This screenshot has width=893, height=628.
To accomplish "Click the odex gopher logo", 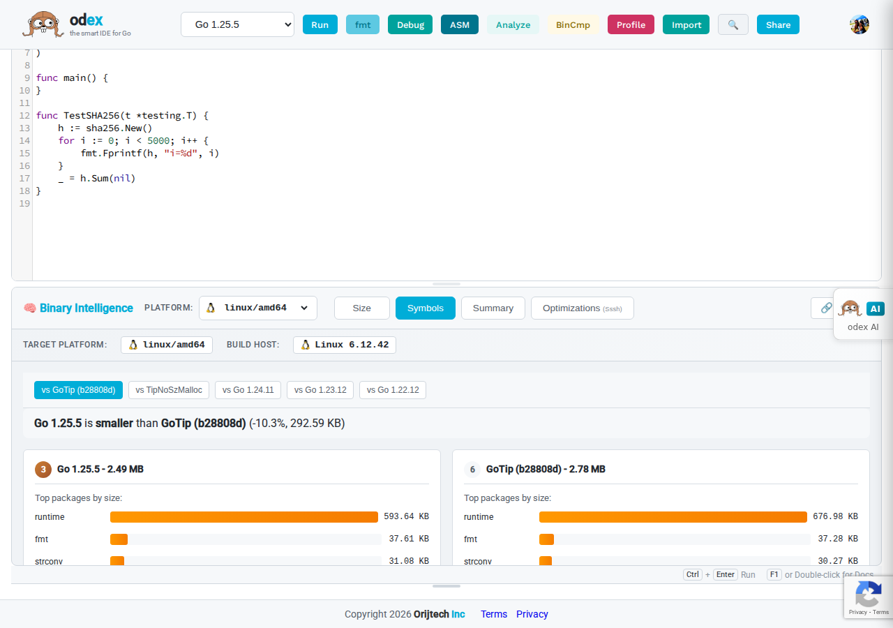I will pos(43,24).
